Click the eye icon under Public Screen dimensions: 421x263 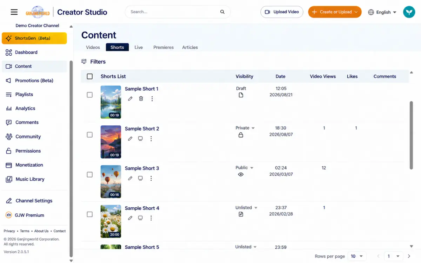coord(241,174)
